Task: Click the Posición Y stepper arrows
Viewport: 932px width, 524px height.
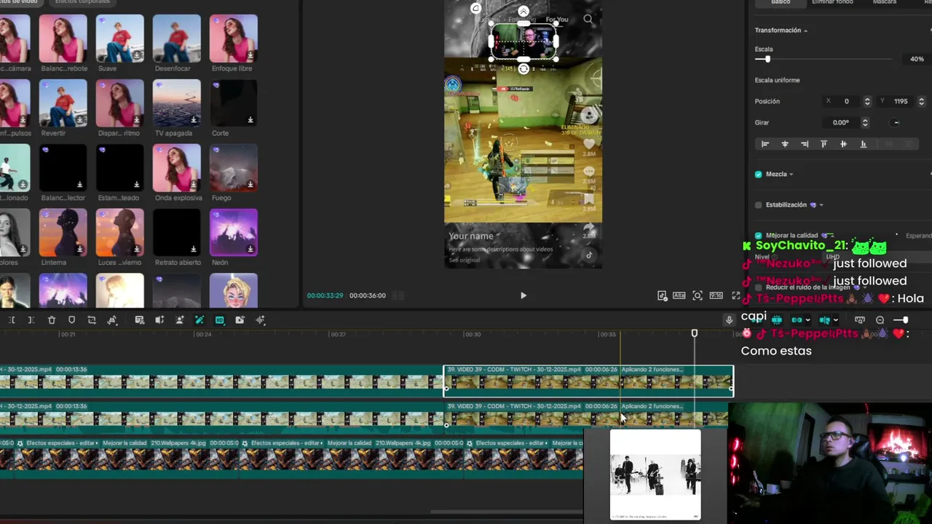Action: pyautogui.click(x=921, y=101)
